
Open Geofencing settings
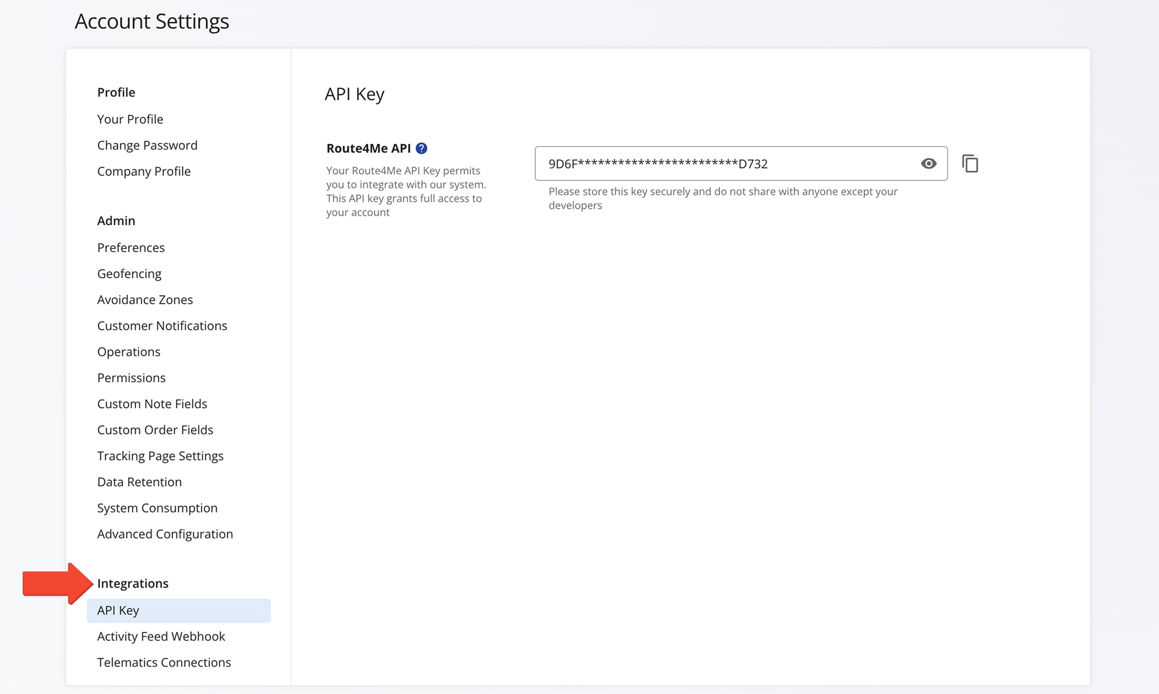[x=129, y=274]
